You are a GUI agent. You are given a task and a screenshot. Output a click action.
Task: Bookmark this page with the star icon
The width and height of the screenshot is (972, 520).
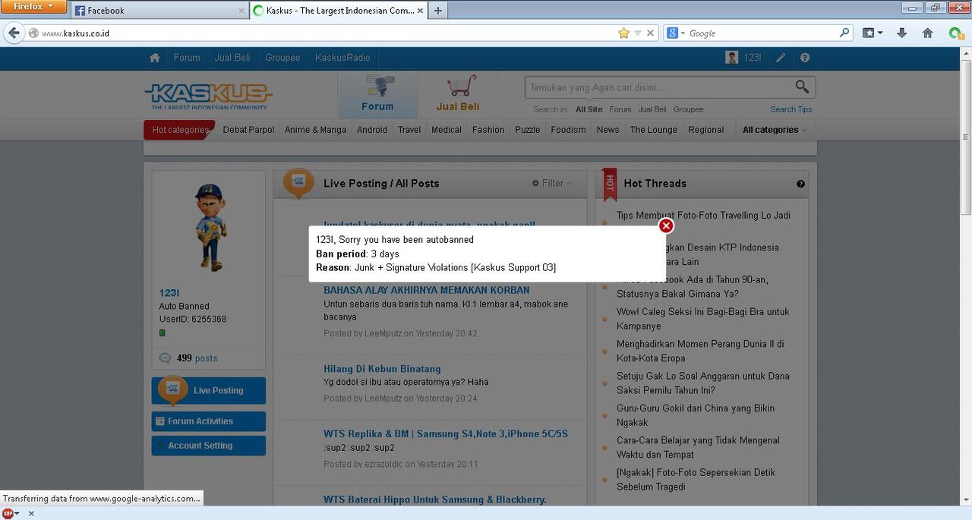[x=623, y=33]
